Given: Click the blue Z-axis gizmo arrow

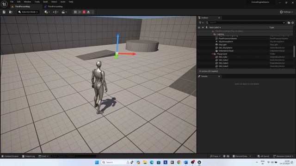Looking at the screenshot, I should 117,42.
